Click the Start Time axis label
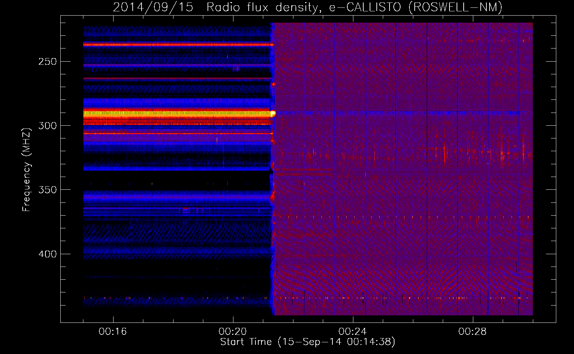 308,342
